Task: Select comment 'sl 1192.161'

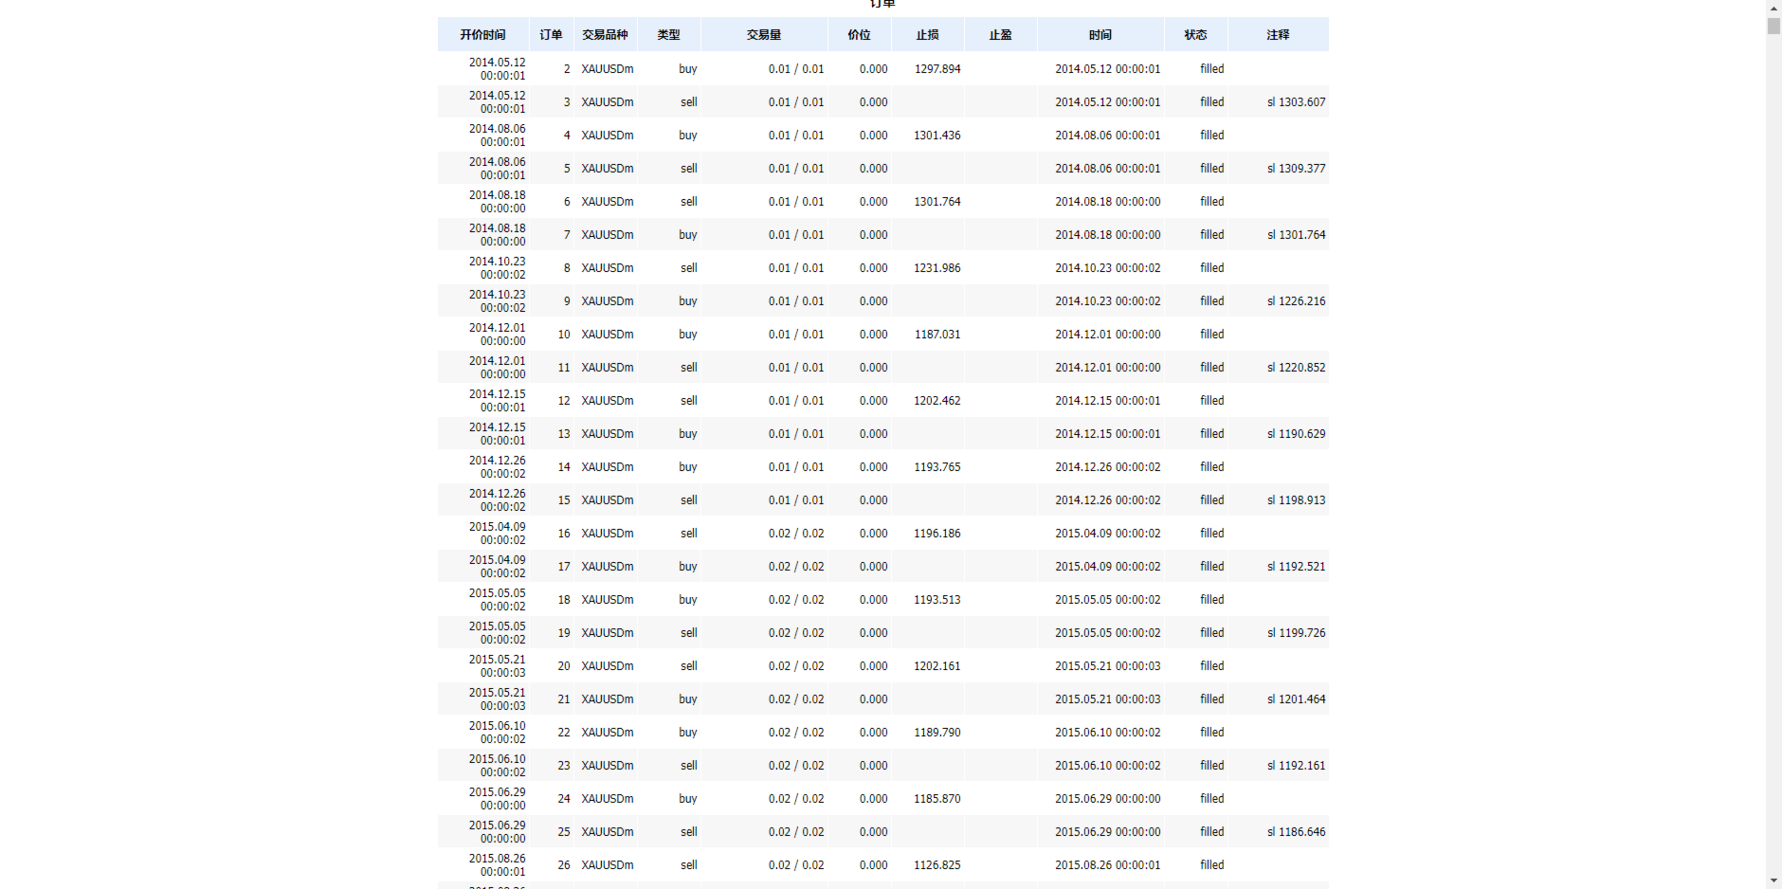Action: pos(1297,766)
